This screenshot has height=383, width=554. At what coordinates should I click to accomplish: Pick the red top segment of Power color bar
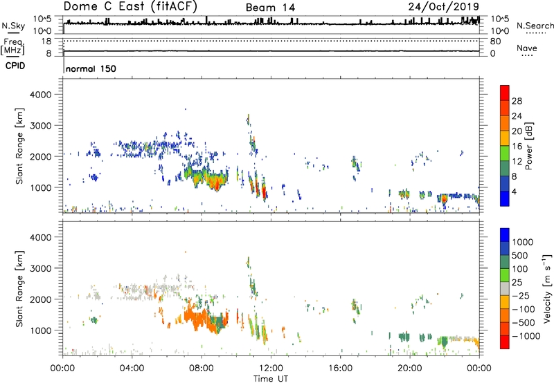pos(505,93)
